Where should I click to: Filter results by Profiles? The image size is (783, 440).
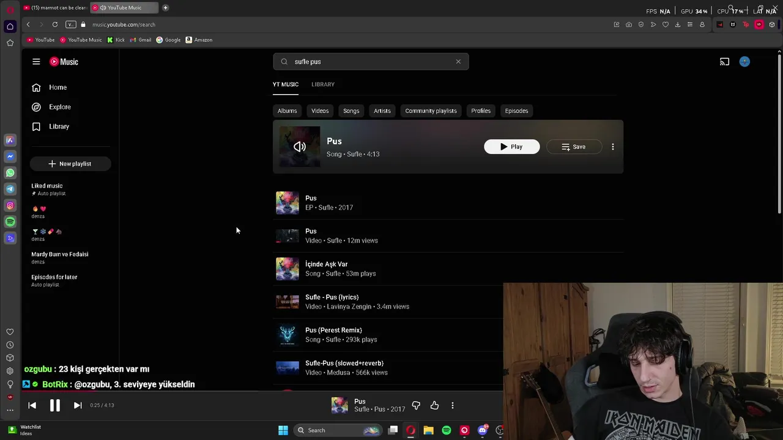pyautogui.click(x=481, y=111)
